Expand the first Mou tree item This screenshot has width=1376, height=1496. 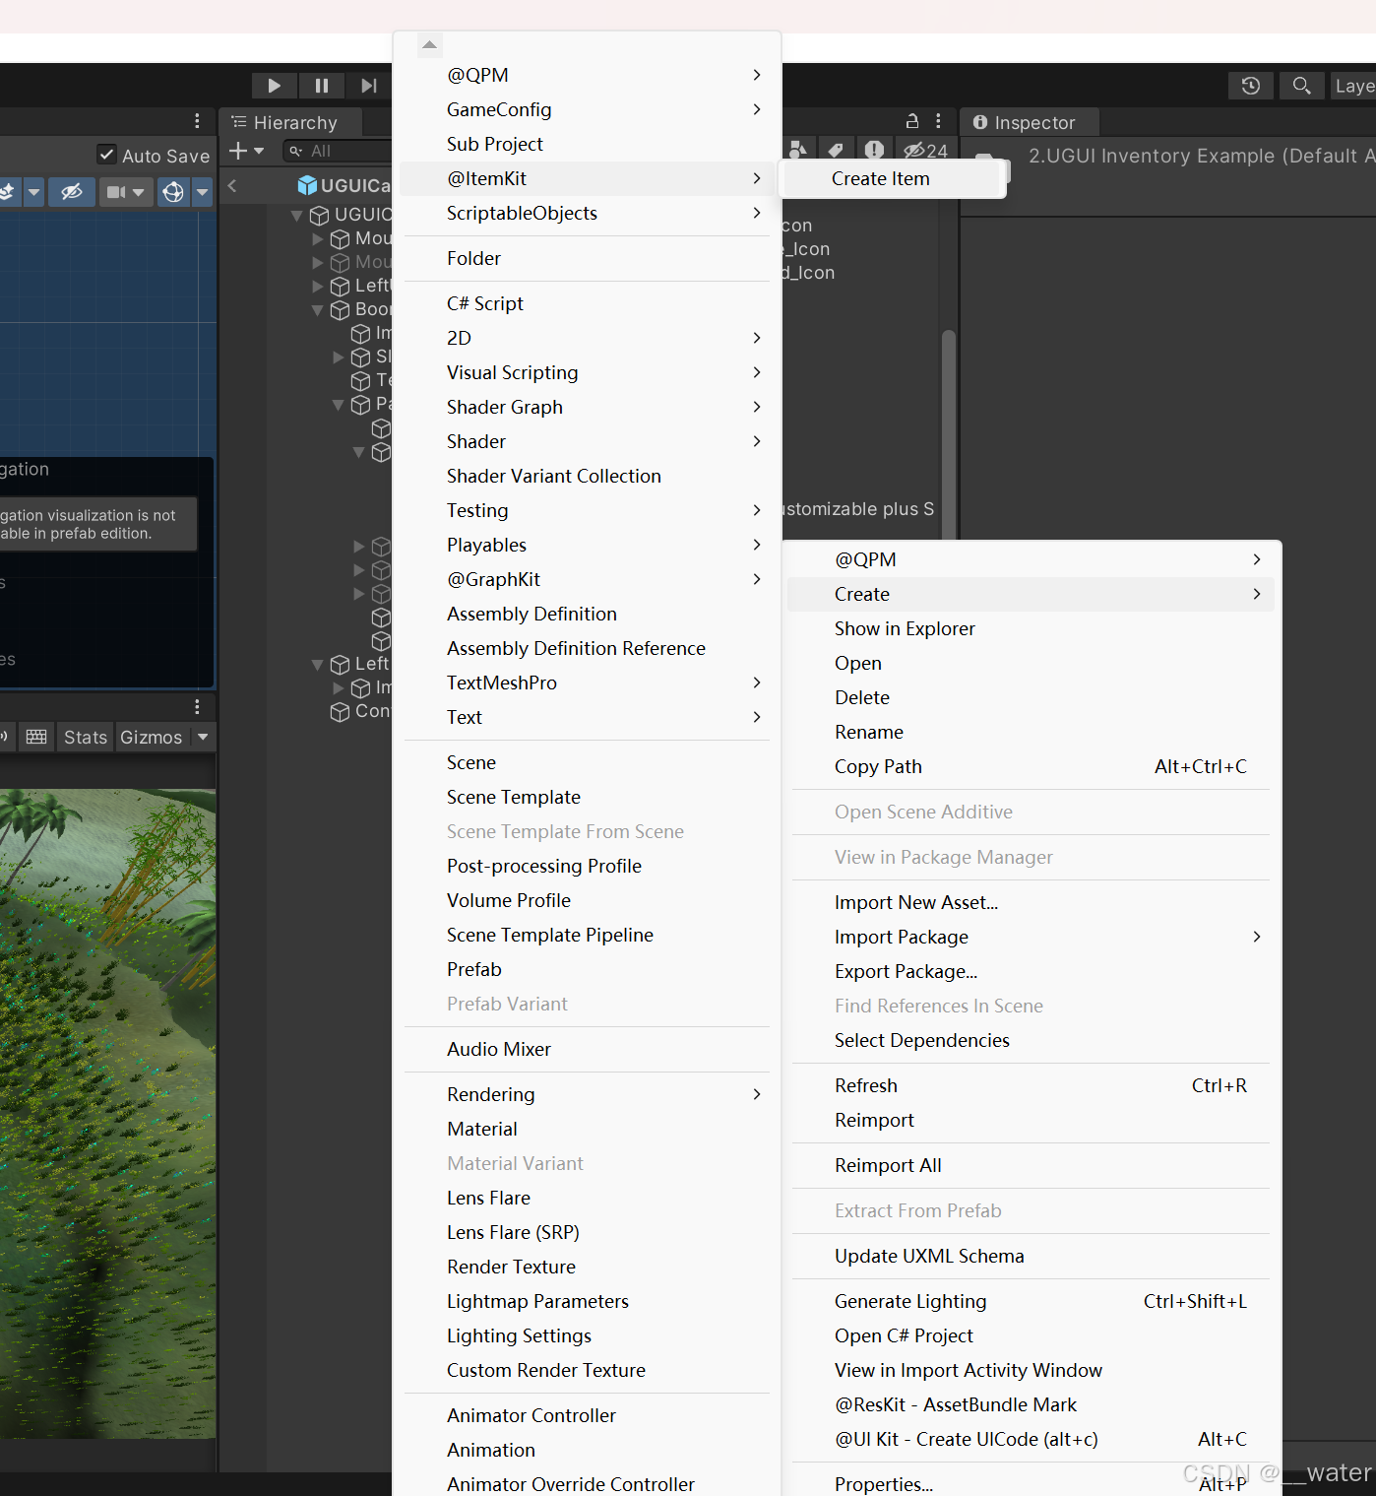[317, 238]
